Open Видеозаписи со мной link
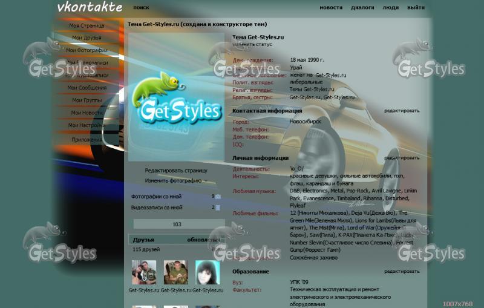 (x=157, y=208)
